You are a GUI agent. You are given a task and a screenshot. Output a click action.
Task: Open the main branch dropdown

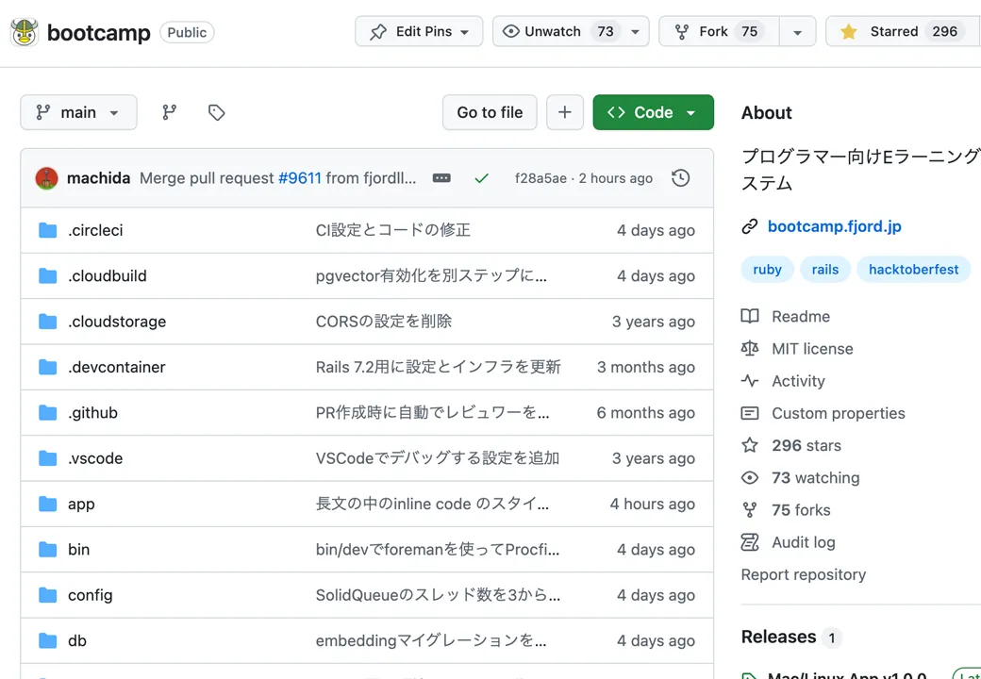[79, 112]
